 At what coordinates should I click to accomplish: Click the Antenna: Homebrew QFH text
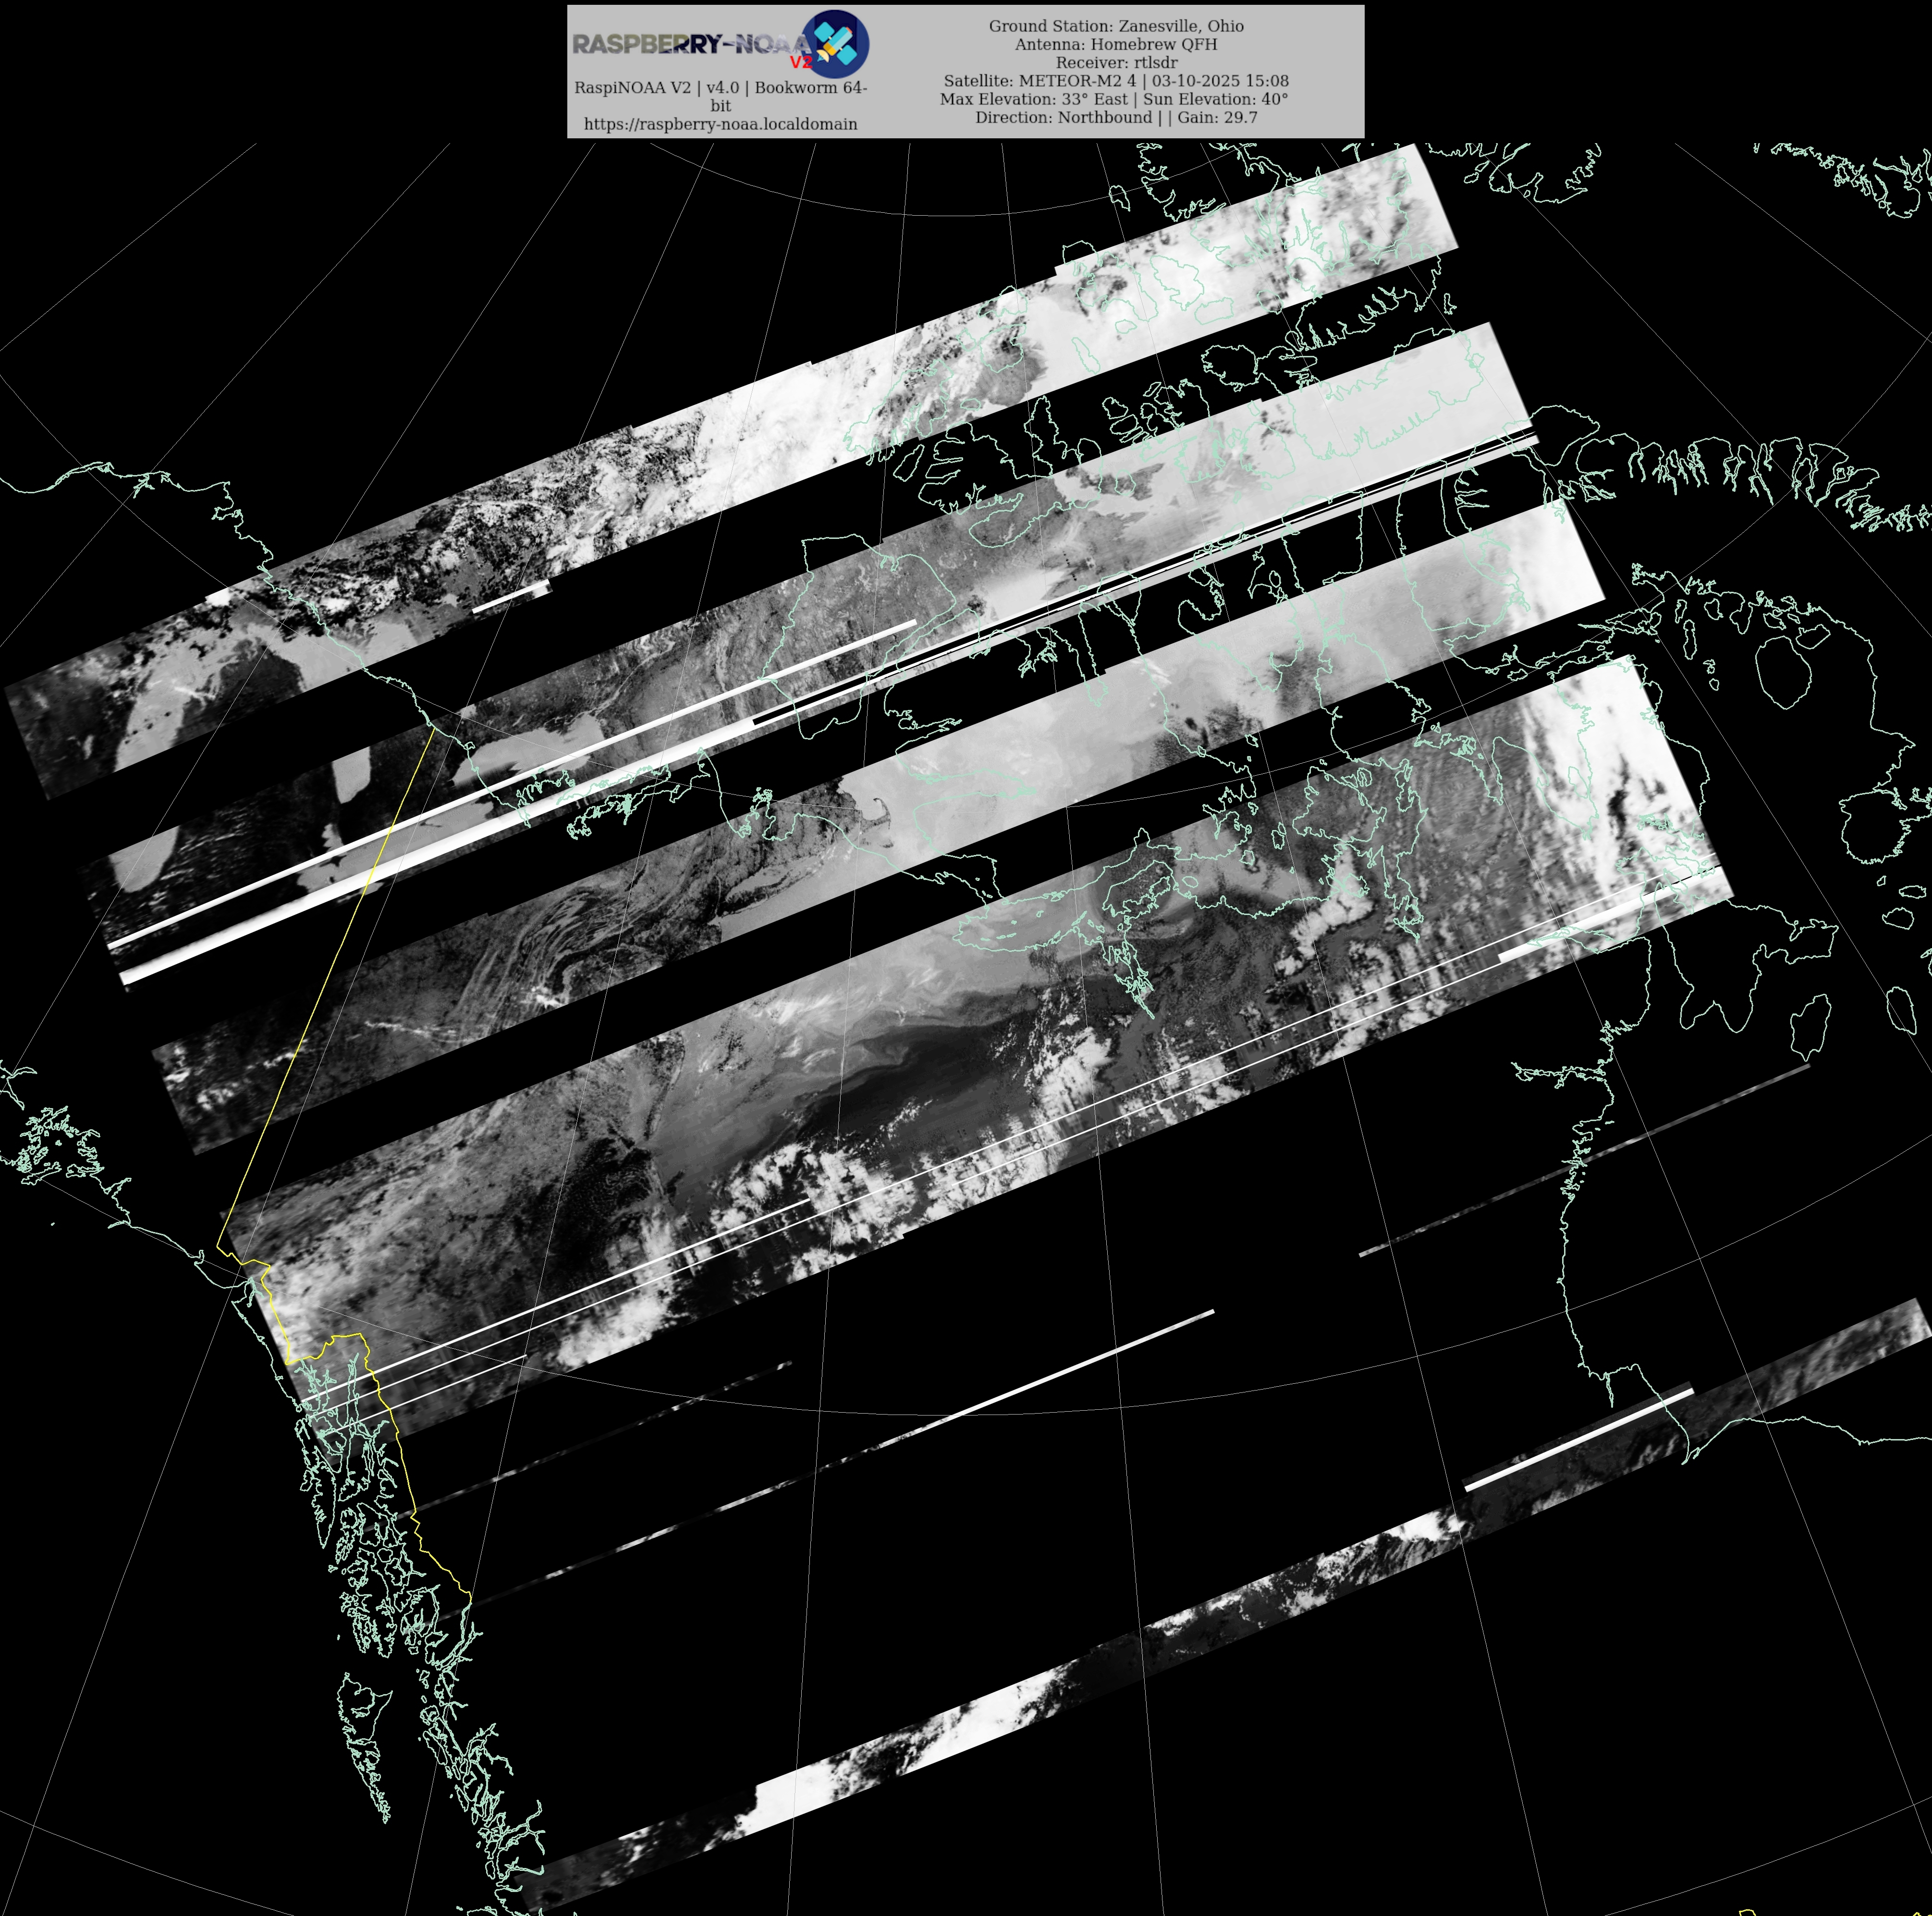pos(1116,44)
